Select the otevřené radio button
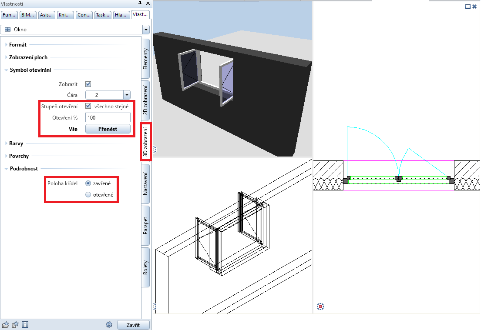The image size is (481, 330). pos(88,195)
